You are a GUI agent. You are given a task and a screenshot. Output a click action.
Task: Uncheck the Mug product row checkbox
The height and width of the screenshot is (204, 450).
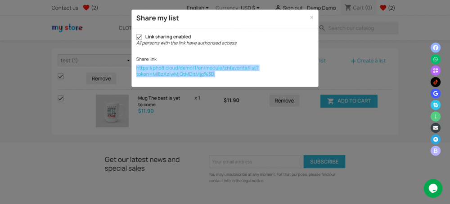point(61,98)
